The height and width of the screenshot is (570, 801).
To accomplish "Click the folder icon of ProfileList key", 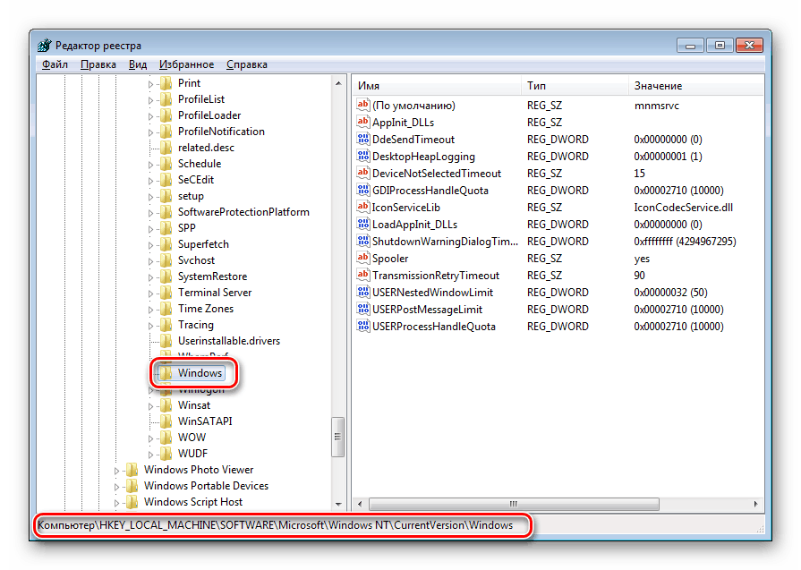I will click(166, 99).
